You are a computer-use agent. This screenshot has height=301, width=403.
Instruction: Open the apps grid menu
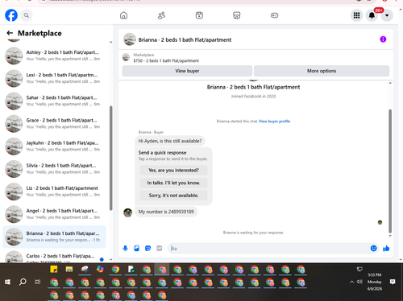(356, 15)
